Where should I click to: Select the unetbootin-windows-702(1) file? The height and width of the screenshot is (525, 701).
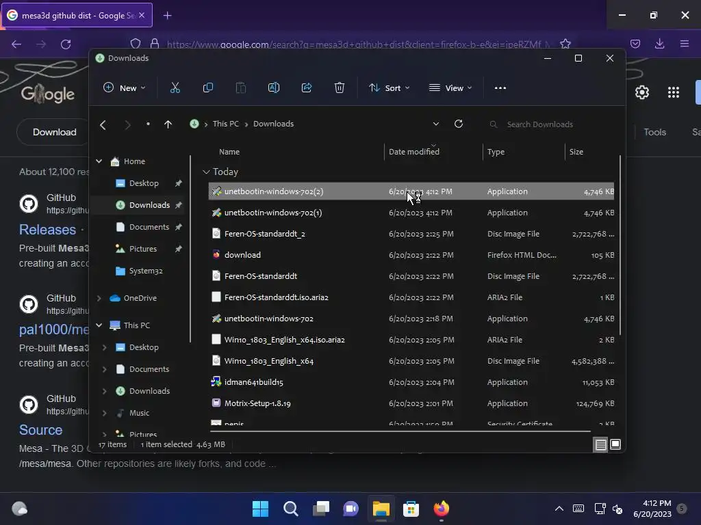tap(411, 213)
